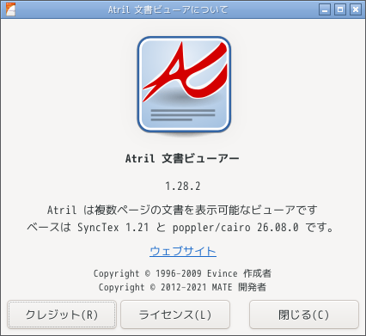Close dialog with 閉じる(C) button
The image size is (366, 336).
pyautogui.click(x=304, y=315)
